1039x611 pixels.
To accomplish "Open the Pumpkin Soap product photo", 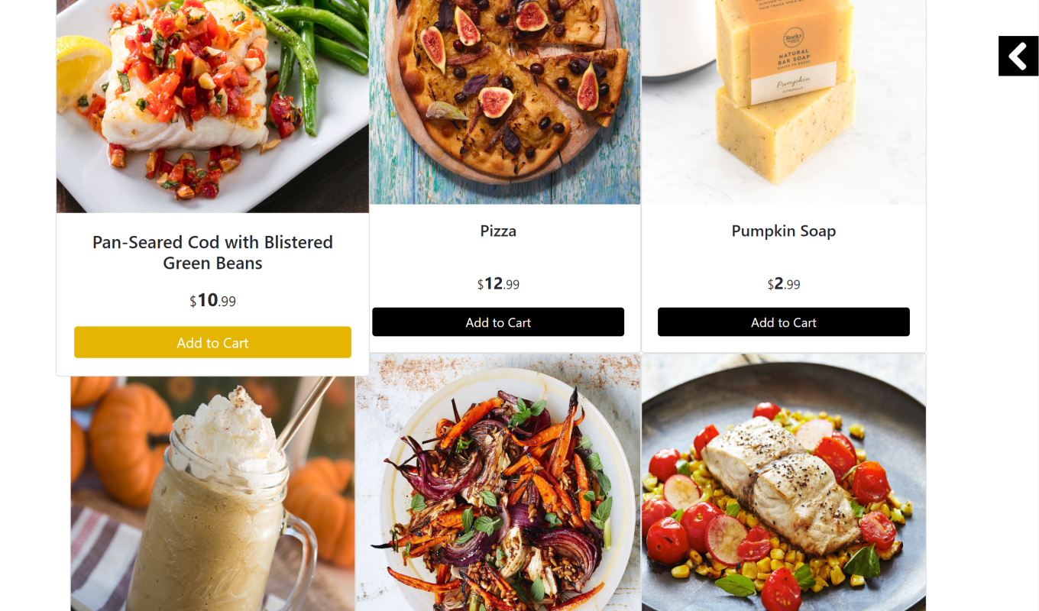I will [x=784, y=102].
